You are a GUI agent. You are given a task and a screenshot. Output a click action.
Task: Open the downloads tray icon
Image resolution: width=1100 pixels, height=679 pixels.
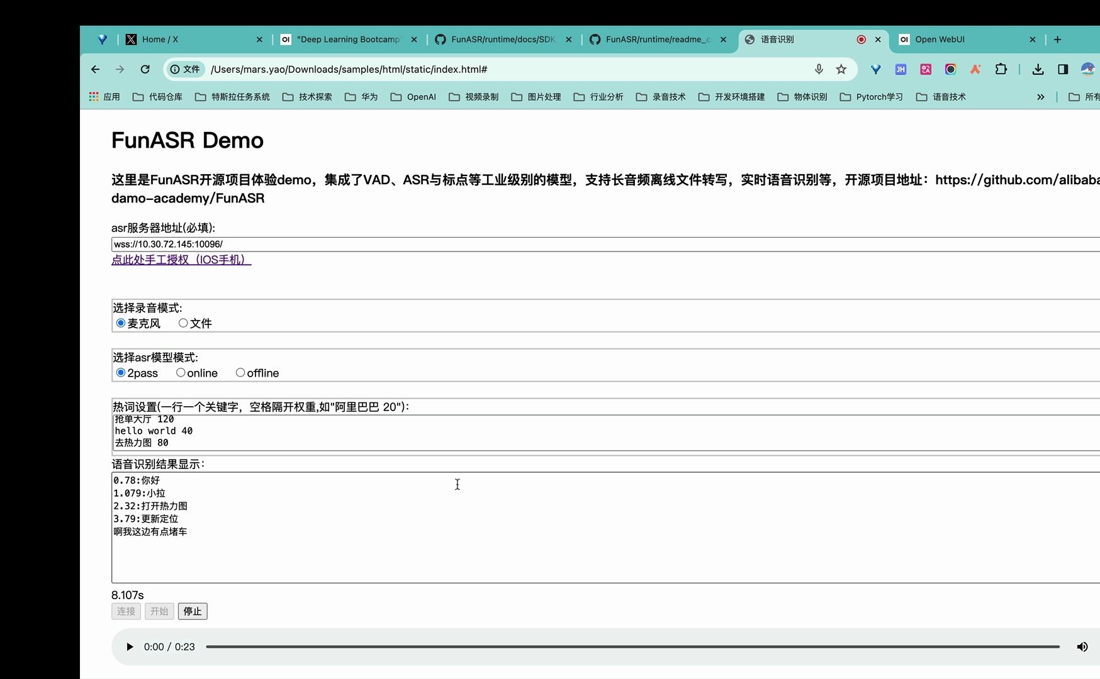(x=1038, y=69)
